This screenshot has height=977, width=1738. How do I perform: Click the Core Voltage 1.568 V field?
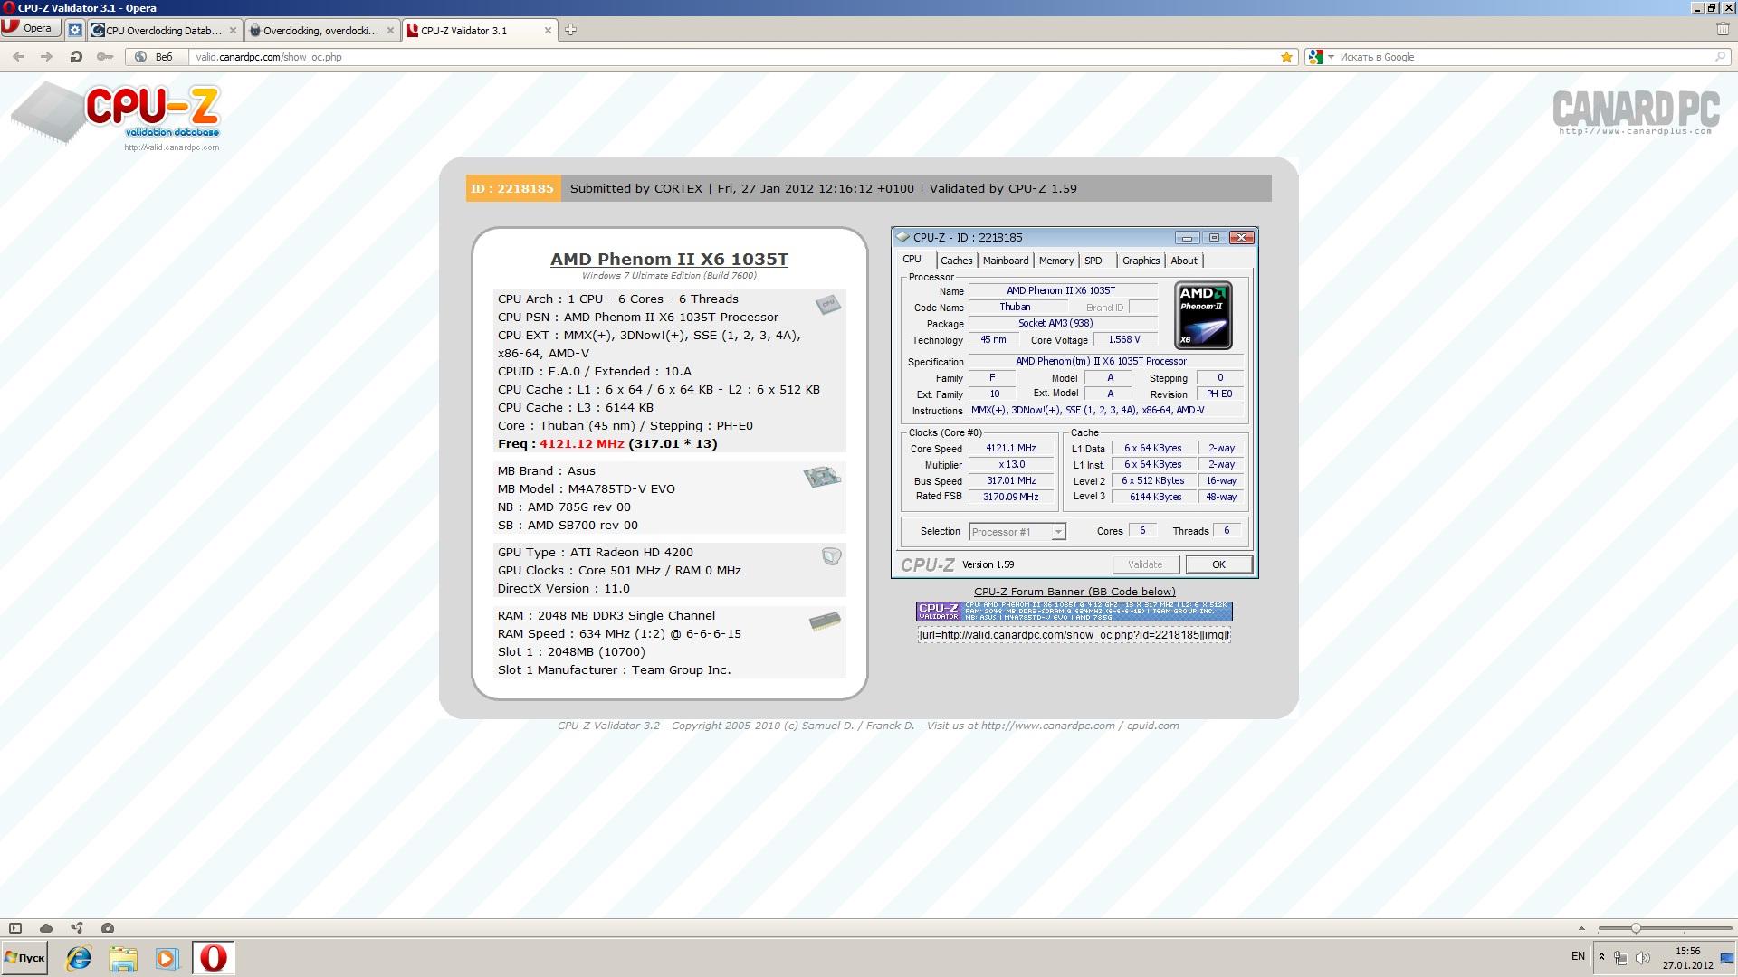1124,339
